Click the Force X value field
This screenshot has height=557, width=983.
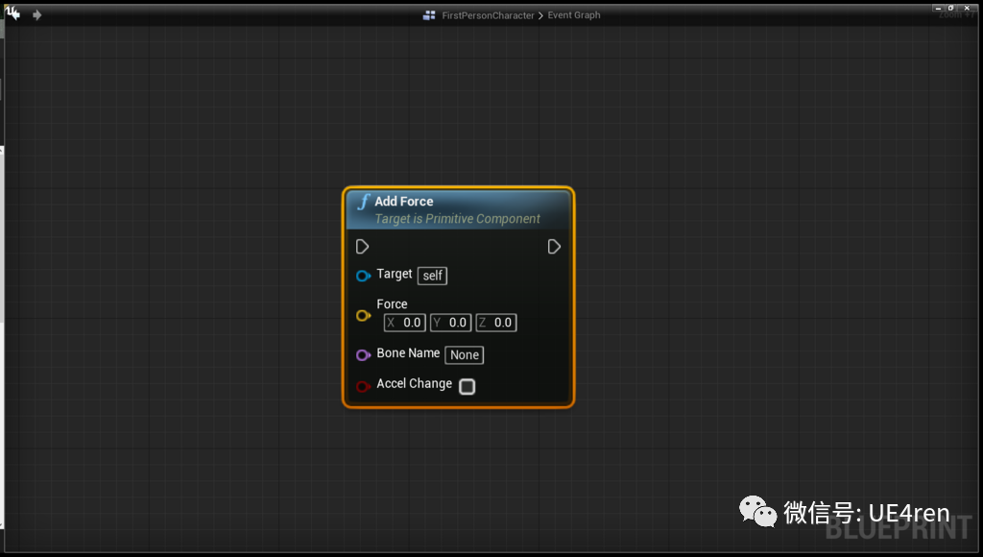point(404,322)
